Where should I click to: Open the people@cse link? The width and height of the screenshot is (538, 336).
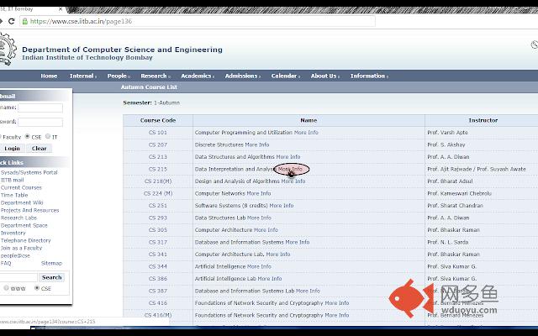[x=15, y=255]
